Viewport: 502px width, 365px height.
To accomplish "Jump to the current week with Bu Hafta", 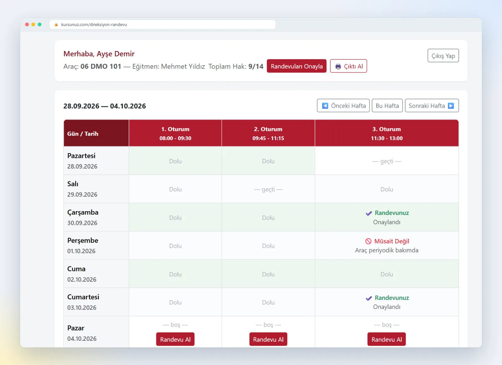I will pyautogui.click(x=387, y=106).
